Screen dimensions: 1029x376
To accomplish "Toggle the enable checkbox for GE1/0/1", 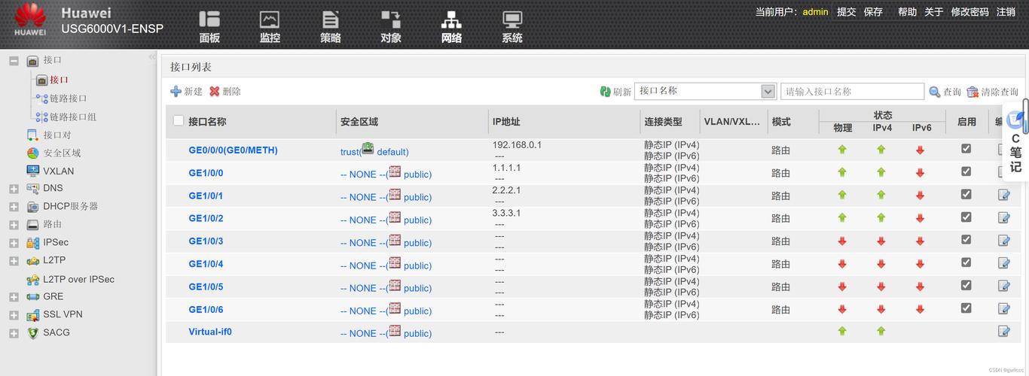I will (966, 194).
